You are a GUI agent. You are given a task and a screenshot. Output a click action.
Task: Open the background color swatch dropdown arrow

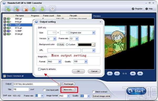94,45
